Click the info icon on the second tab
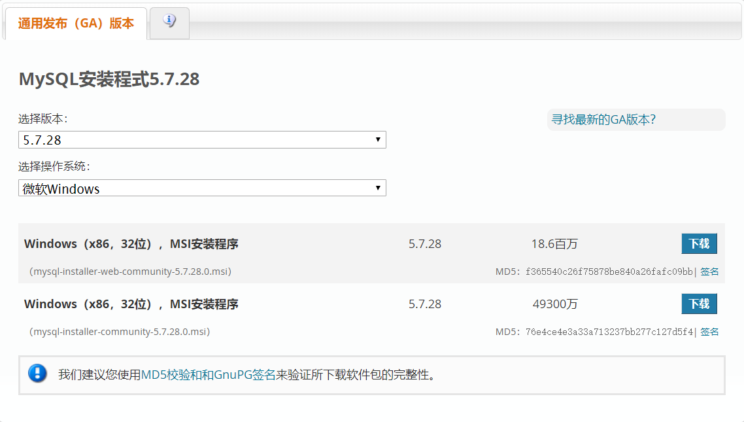This screenshot has height=422, width=744. point(169,22)
